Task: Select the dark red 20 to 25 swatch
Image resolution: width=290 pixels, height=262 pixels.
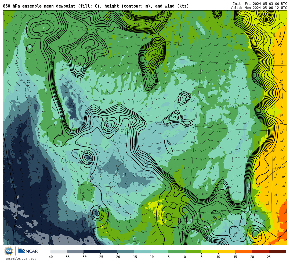Action: point(260,251)
